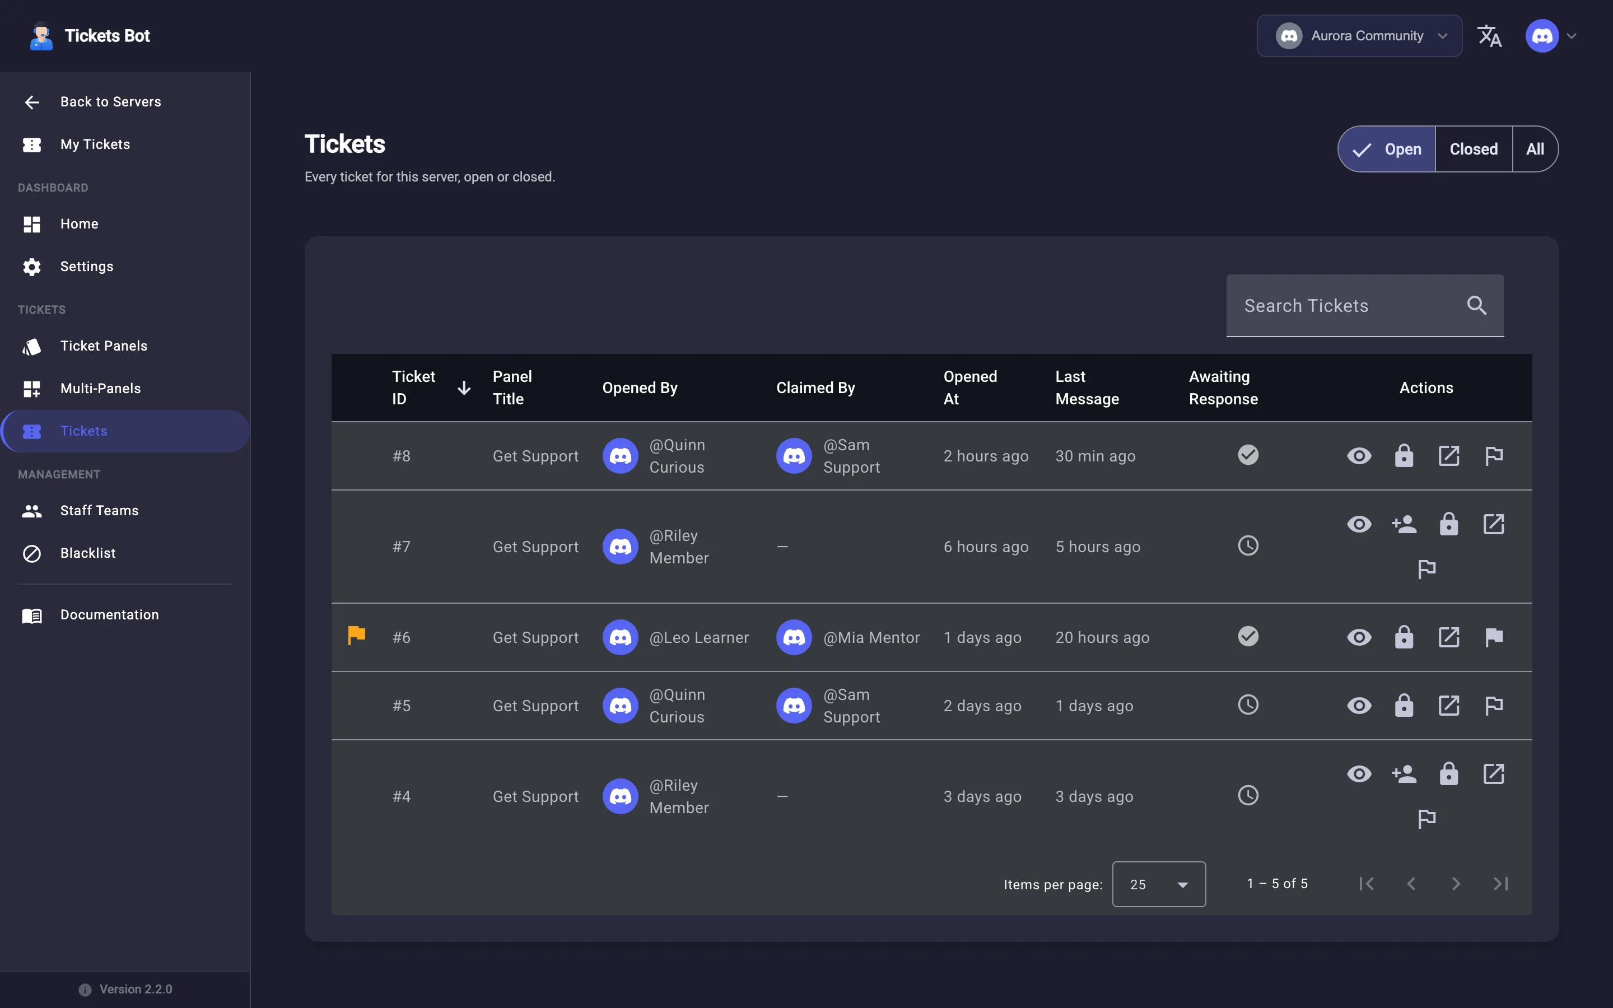Flag ticket #8 with the outline flag icon
This screenshot has width=1613, height=1008.
1494,456
